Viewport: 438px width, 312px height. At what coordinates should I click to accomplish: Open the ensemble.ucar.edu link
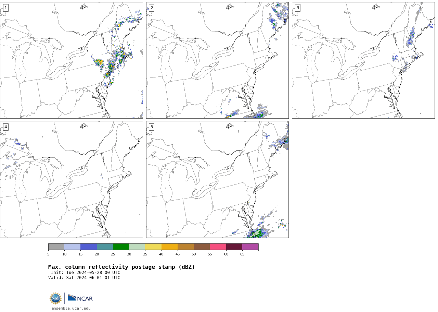tap(71, 309)
